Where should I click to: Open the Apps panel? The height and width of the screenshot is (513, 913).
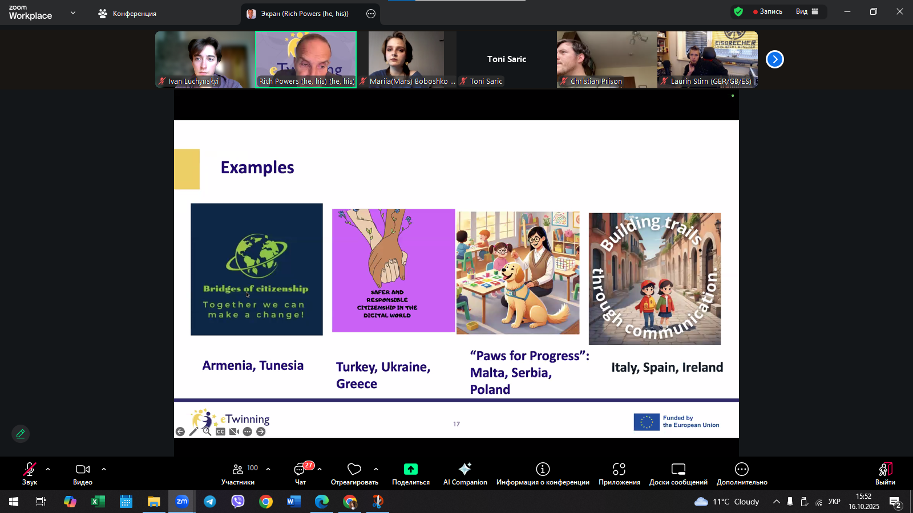[x=619, y=473]
